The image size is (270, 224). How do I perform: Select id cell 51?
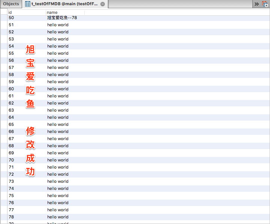(x=11, y=25)
